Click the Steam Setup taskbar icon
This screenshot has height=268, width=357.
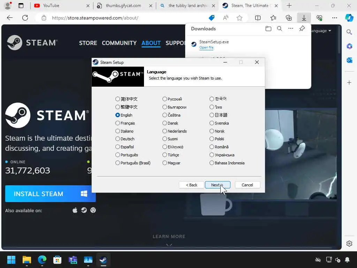point(103,260)
